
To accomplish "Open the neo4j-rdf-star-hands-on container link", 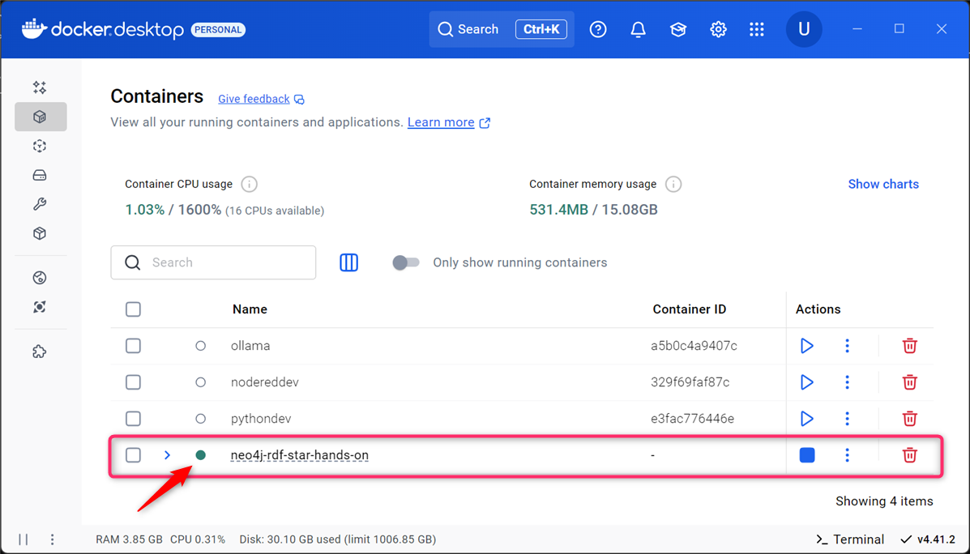I will tap(299, 455).
